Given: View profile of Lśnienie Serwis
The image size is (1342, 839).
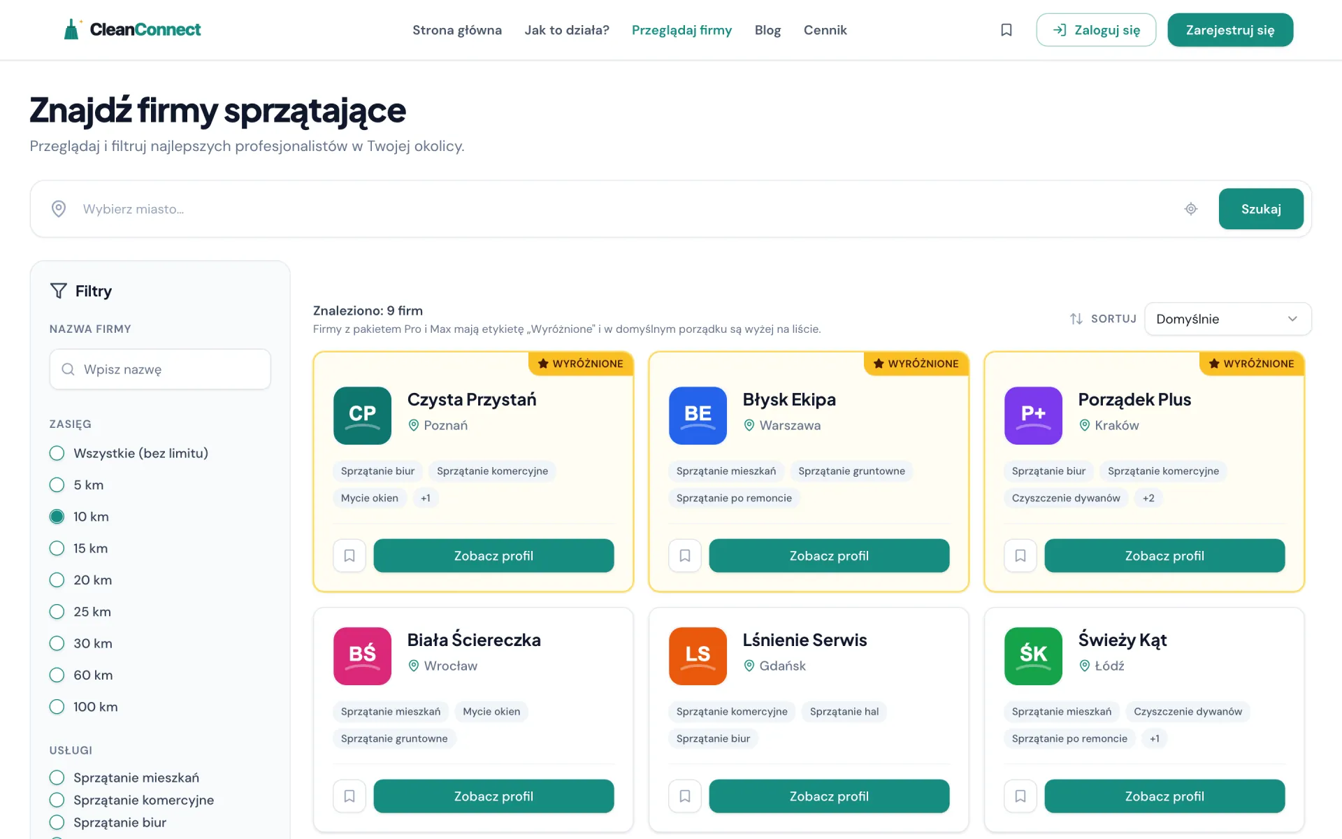Looking at the screenshot, I should 829,796.
